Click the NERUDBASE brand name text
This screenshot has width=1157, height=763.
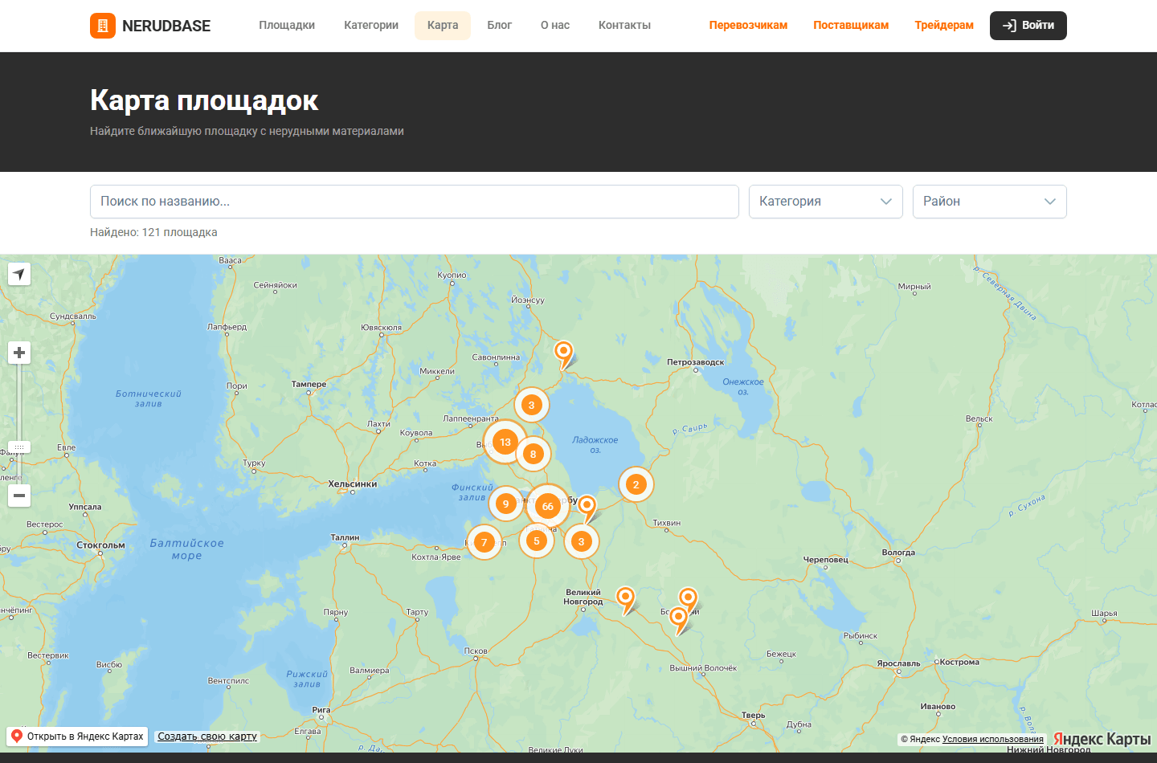tap(166, 26)
